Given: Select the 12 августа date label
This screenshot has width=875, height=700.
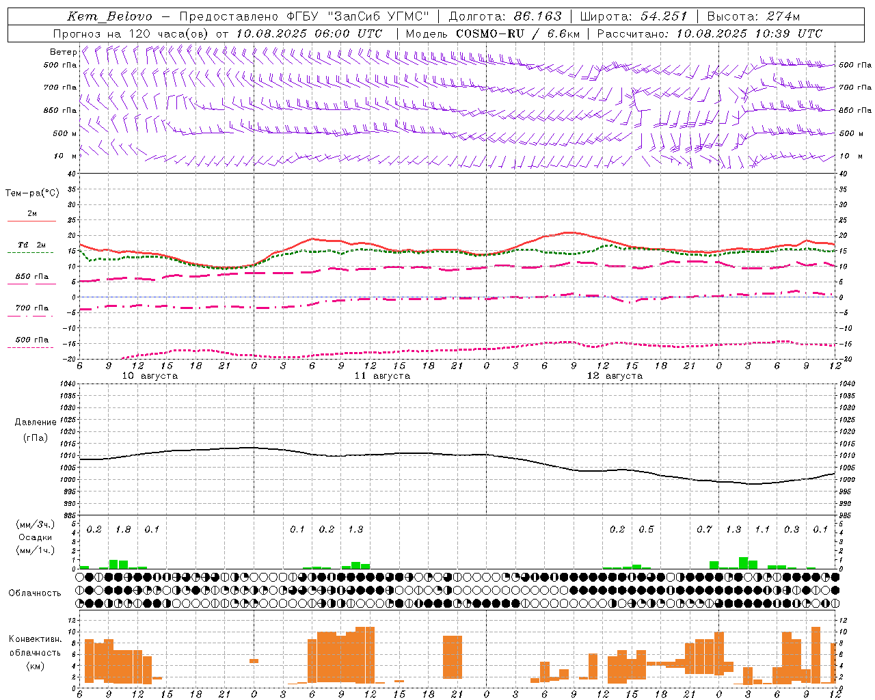Looking at the screenshot, I should coord(615,376).
